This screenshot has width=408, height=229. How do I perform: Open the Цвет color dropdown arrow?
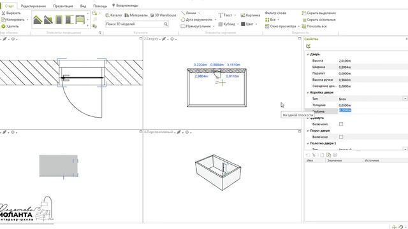pos(256,24)
